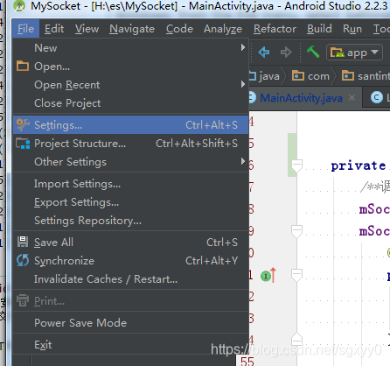Open the Analyze menu

pyautogui.click(x=223, y=29)
